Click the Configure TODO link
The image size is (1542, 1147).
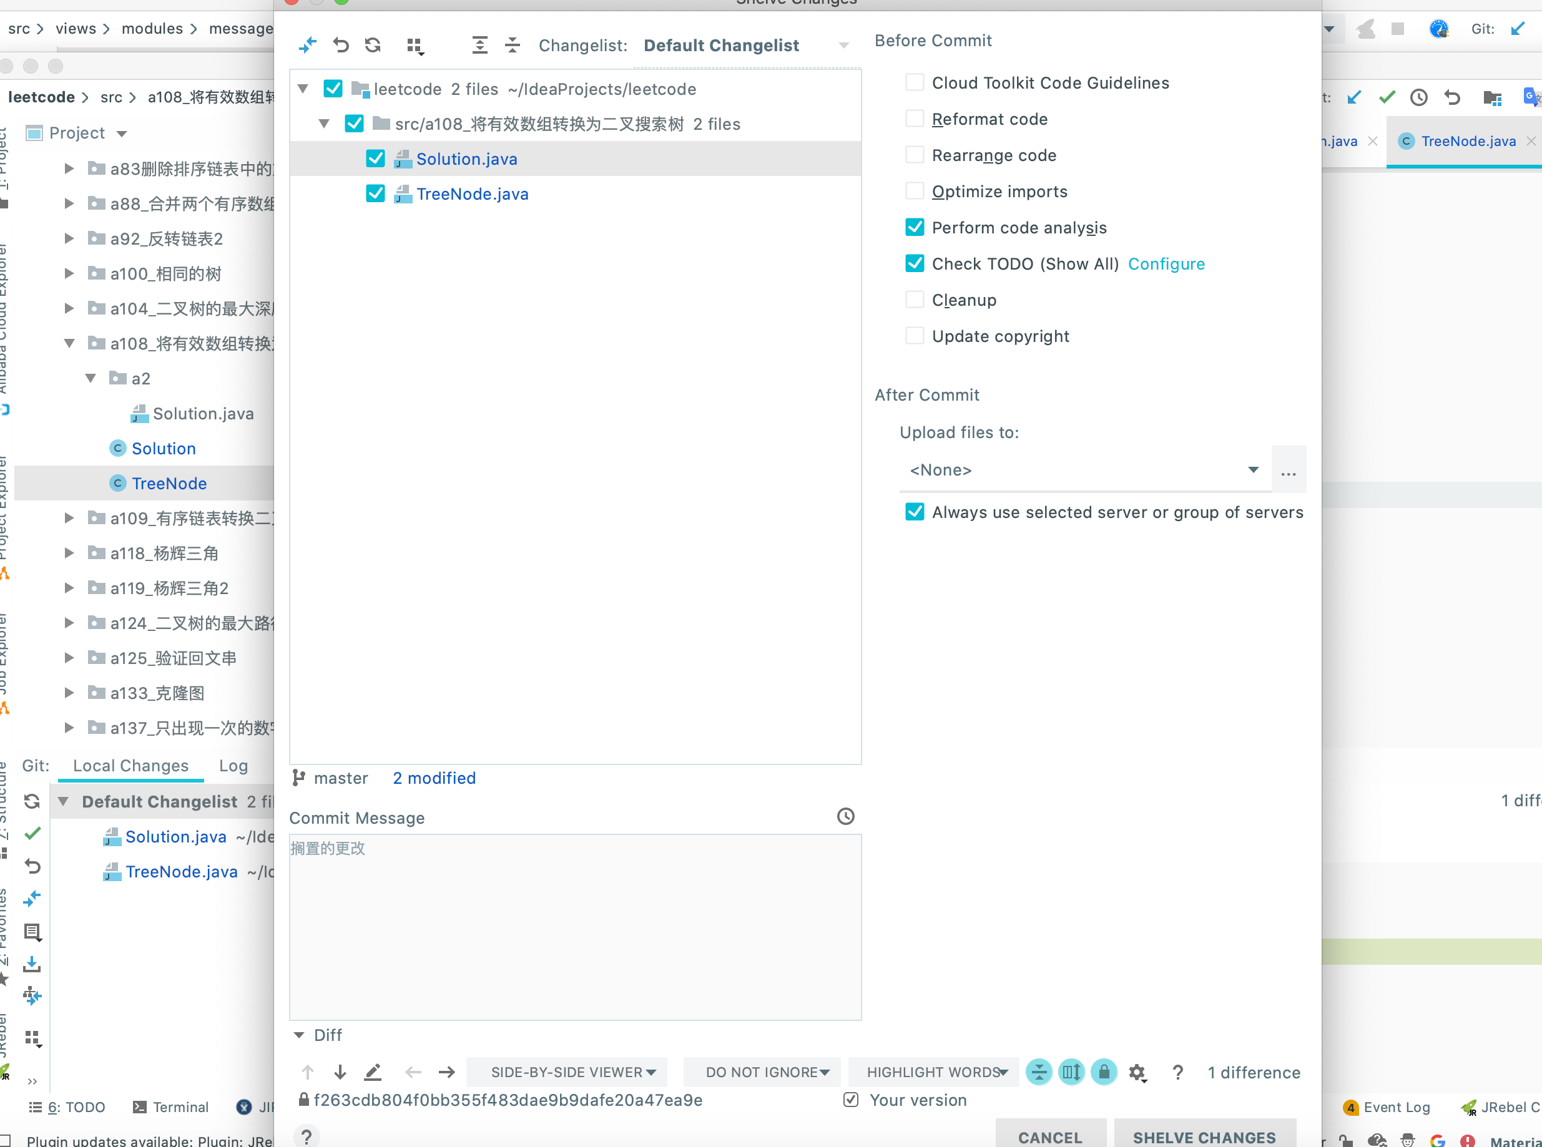pos(1165,263)
